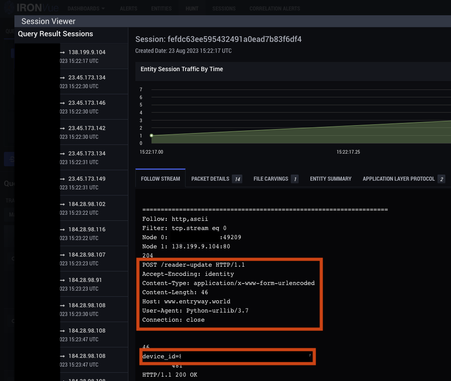Click the arrow icon beside 23.45.173.149
The image size is (451, 381).
62,179
